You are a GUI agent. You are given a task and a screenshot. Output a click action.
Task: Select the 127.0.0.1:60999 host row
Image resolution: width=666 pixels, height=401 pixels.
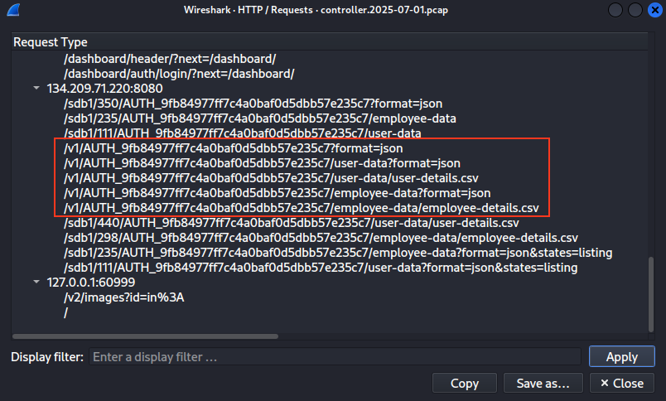pyautogui.click(x=91, y=282)
